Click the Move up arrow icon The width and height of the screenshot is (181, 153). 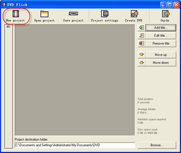(x=141, y=54)
